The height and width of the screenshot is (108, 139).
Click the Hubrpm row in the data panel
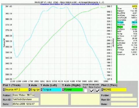pyautogui.click(x=127, y=11)
